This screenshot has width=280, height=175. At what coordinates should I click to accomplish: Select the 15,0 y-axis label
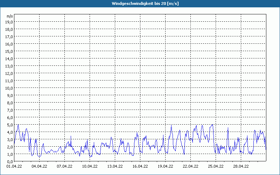(9, 51)
